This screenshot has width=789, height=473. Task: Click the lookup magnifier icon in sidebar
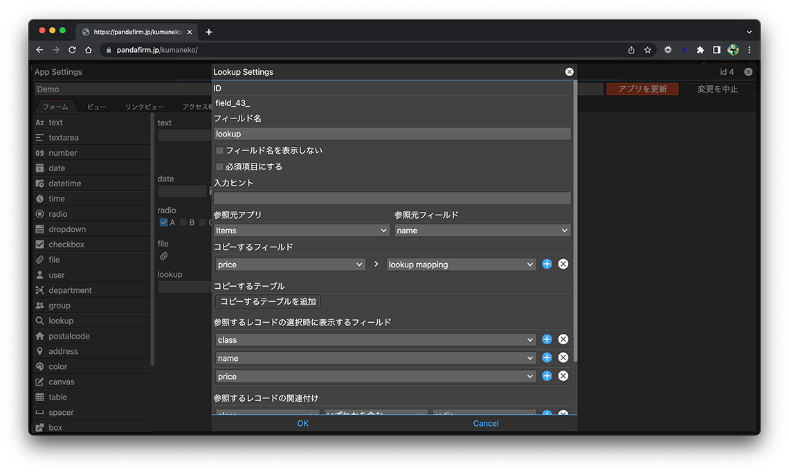click(x=40, y=321)
